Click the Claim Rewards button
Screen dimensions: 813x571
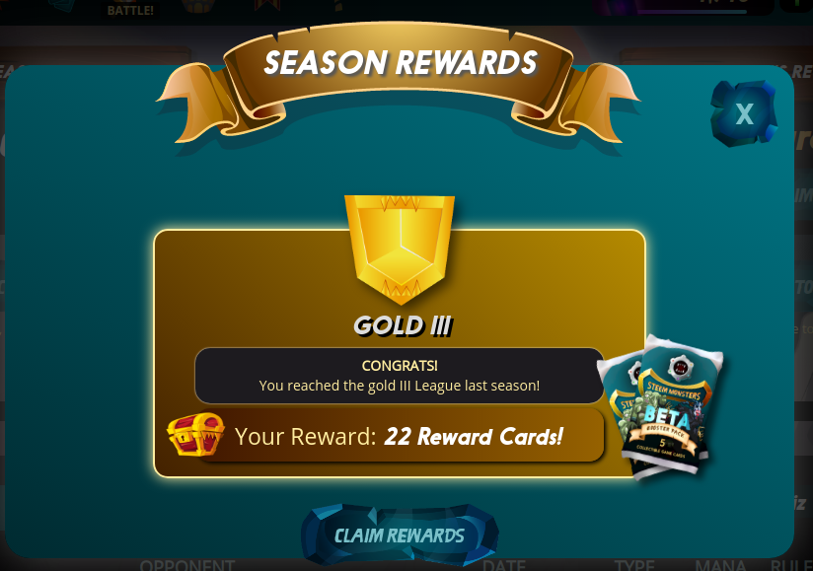pos(400,535)
